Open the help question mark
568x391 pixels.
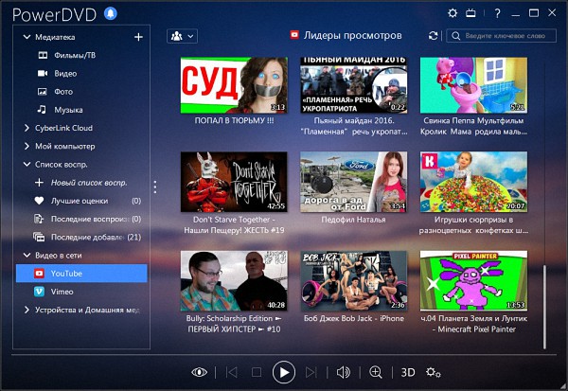coord(497,14)
